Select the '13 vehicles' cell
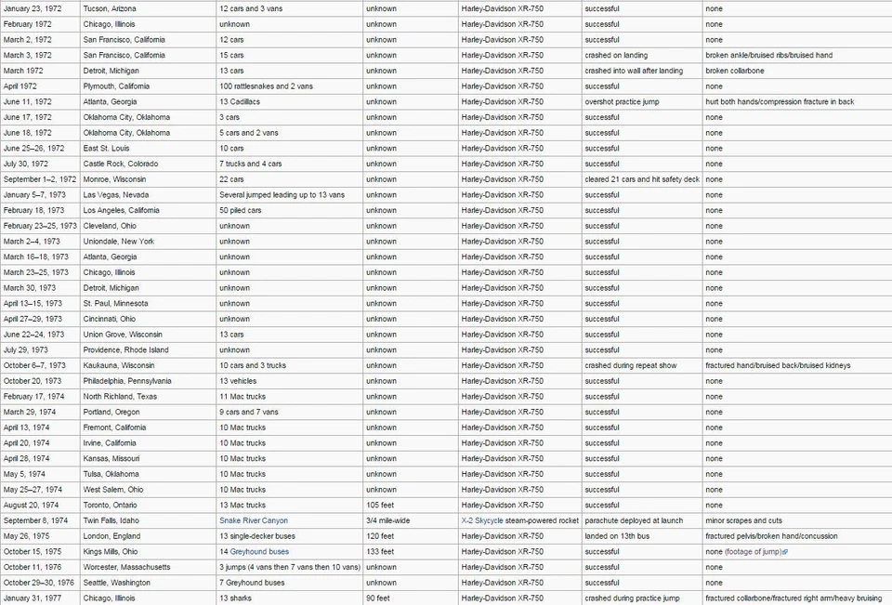 (290, 381)
